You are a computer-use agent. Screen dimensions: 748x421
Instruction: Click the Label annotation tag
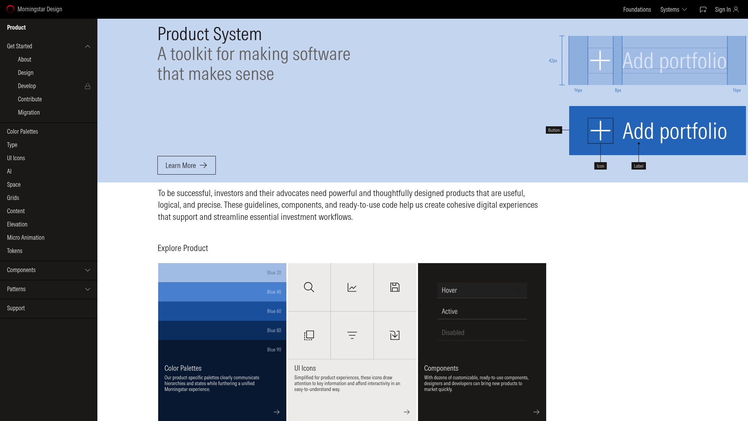click(639, 166)
